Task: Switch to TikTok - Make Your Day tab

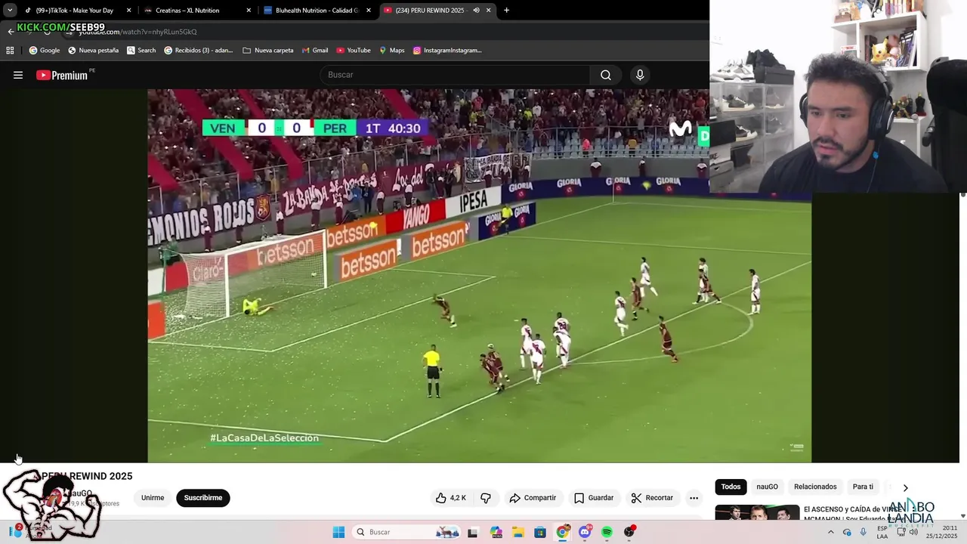Action: click(x=75, y=11)
